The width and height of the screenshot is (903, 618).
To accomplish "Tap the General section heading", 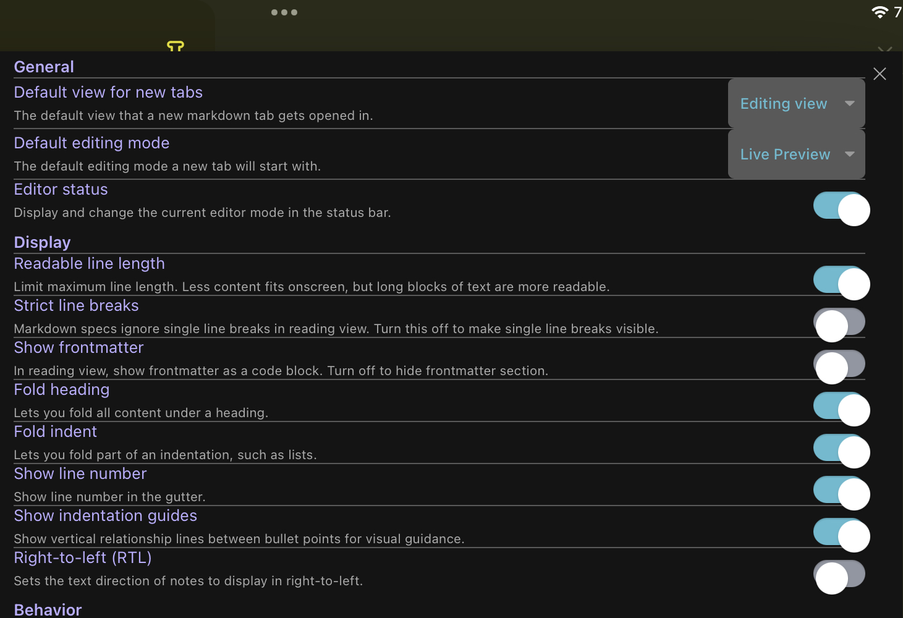I will click(x=43, y=66).
